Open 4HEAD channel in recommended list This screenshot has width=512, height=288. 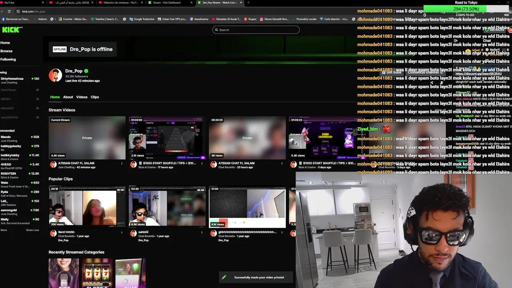pos(20,166)
